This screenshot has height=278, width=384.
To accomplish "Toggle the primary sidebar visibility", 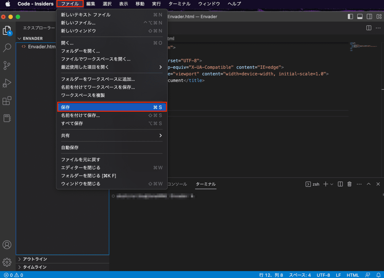I will tap(350, 17).
